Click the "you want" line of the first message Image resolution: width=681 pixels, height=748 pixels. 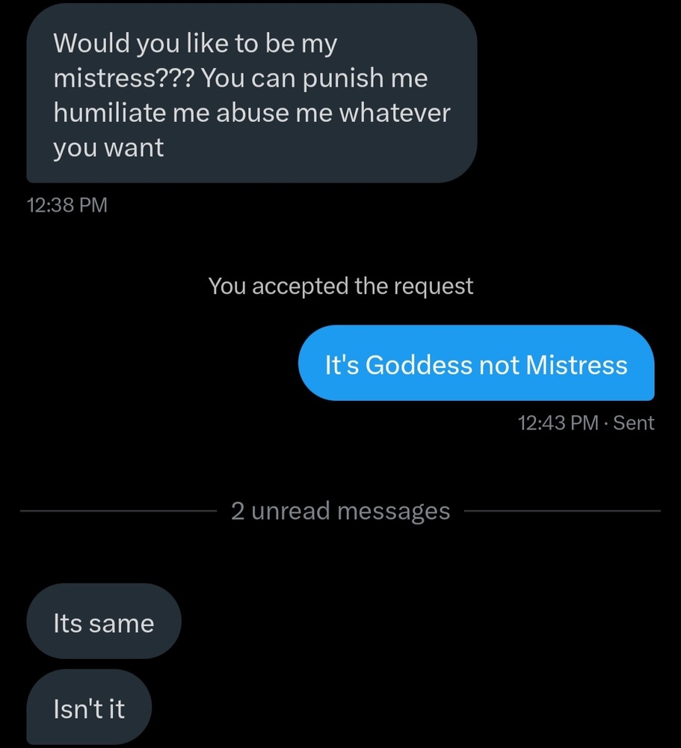pos(108,148)
